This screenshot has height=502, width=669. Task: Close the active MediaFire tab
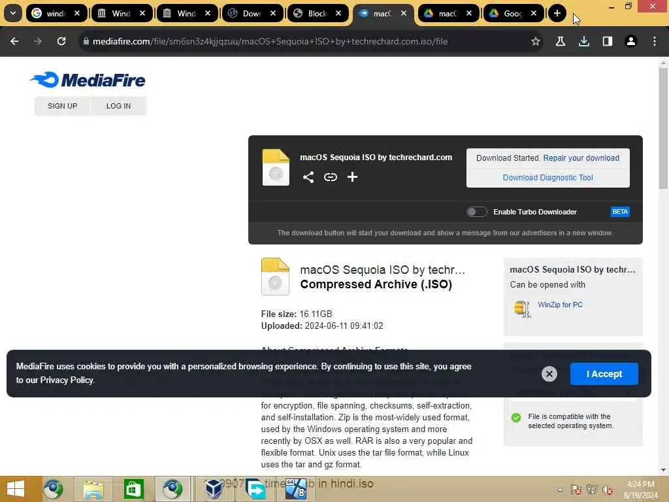click(x=404, y=13)
